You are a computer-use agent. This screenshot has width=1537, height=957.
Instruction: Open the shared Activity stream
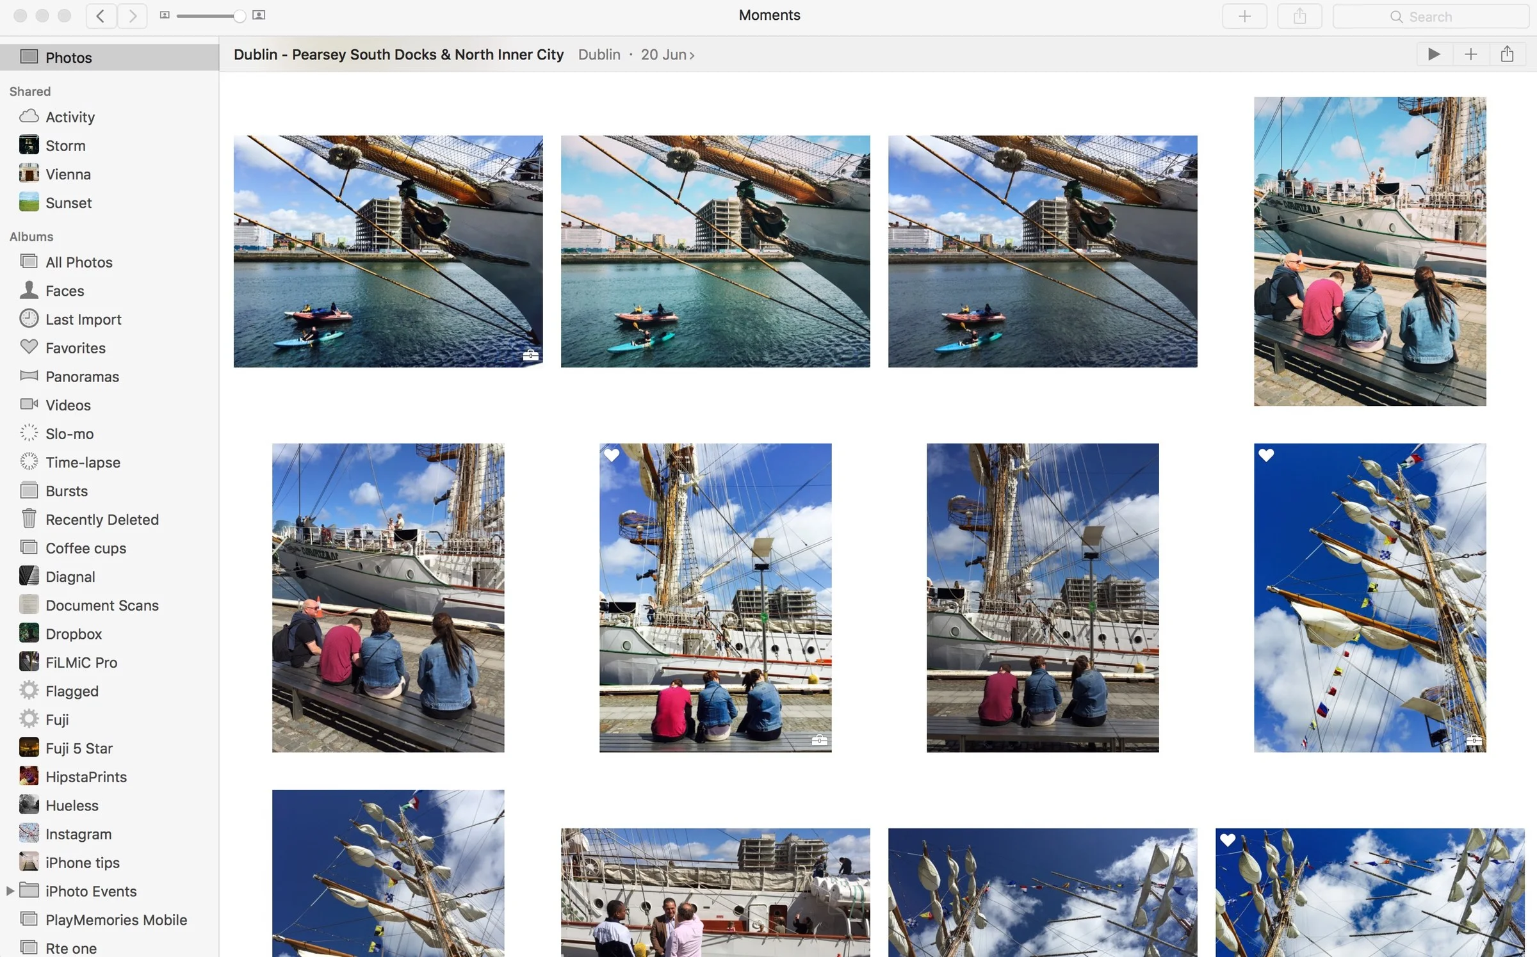tap(69, 117)
